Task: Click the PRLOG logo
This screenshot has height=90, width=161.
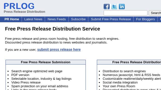Action: (19, 6)
